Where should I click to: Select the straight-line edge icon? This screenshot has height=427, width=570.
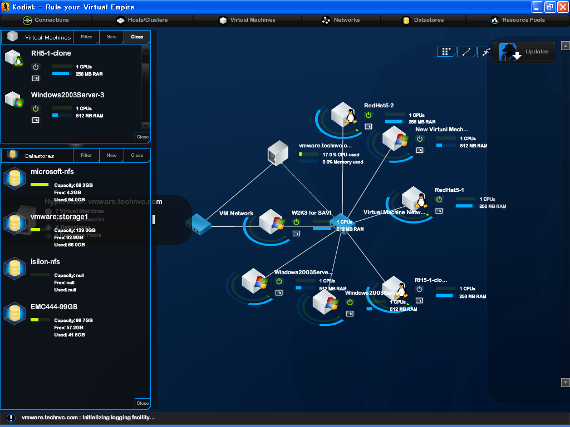point(466,52)
